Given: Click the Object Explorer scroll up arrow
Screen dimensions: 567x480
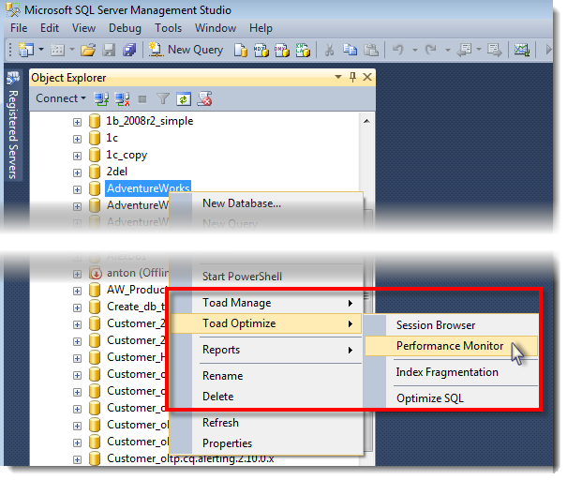Looking at the screenshot, I should coord(366,121).
